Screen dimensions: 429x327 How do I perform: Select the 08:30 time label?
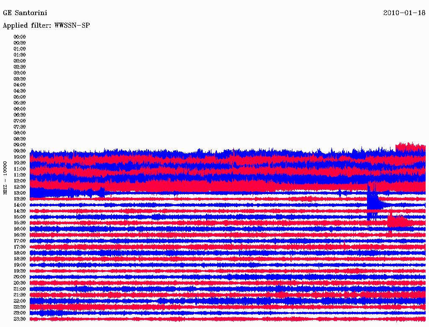click(x=19, y=139)
